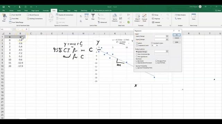
Task: Select New Worksheet Ply option
Action: tap(137, 54)
